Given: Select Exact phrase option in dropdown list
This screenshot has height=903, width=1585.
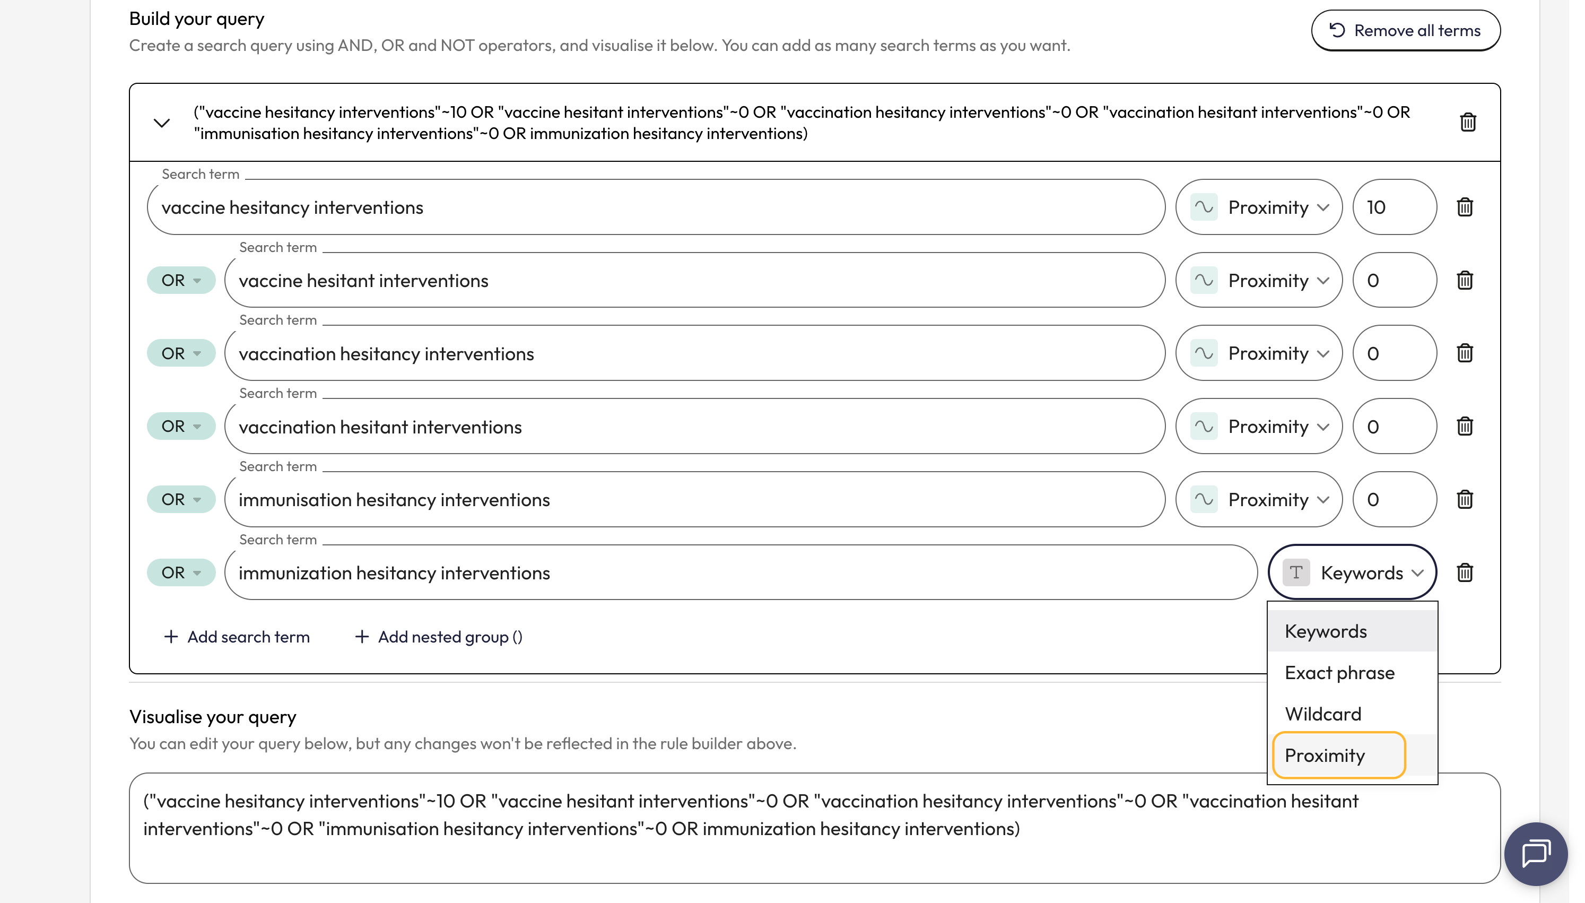Looking at the screenshot, I should [1352, 673].
